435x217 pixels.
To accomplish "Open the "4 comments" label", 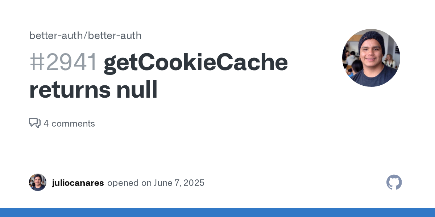I will [x=69, y=124].
